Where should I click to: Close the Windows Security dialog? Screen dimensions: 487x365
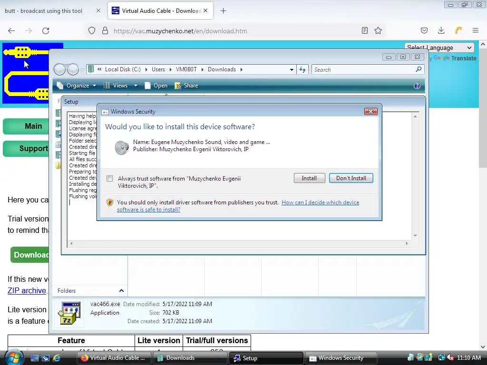370,111
